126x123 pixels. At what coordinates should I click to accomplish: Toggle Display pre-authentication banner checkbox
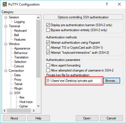pos(48,25)
